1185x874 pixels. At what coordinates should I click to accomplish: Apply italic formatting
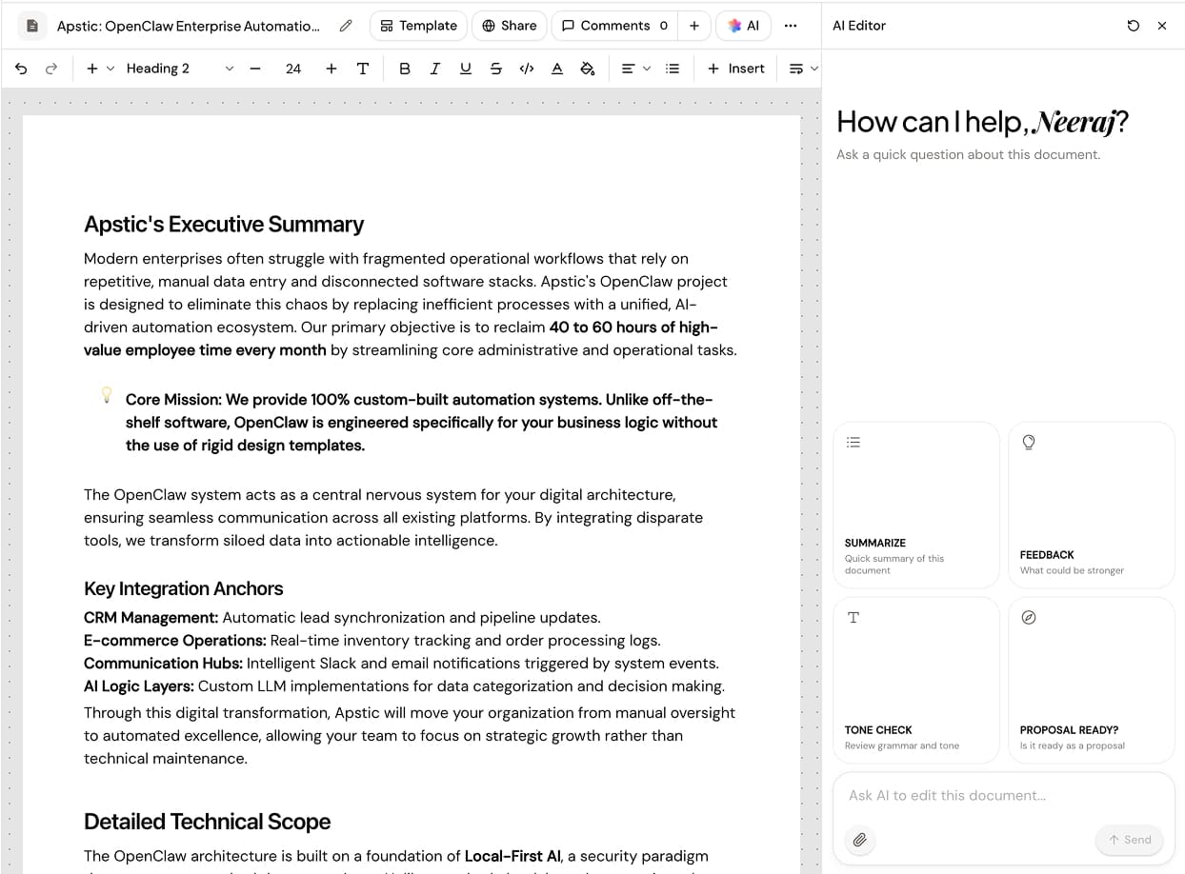[x=435, y=68]
